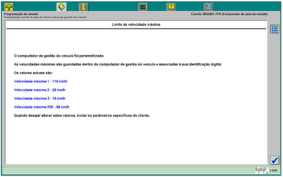283x177 pixels.
Task: Click the Limite de velocidade máxima title
Action: pyautogui.click(x=136, y=25)
